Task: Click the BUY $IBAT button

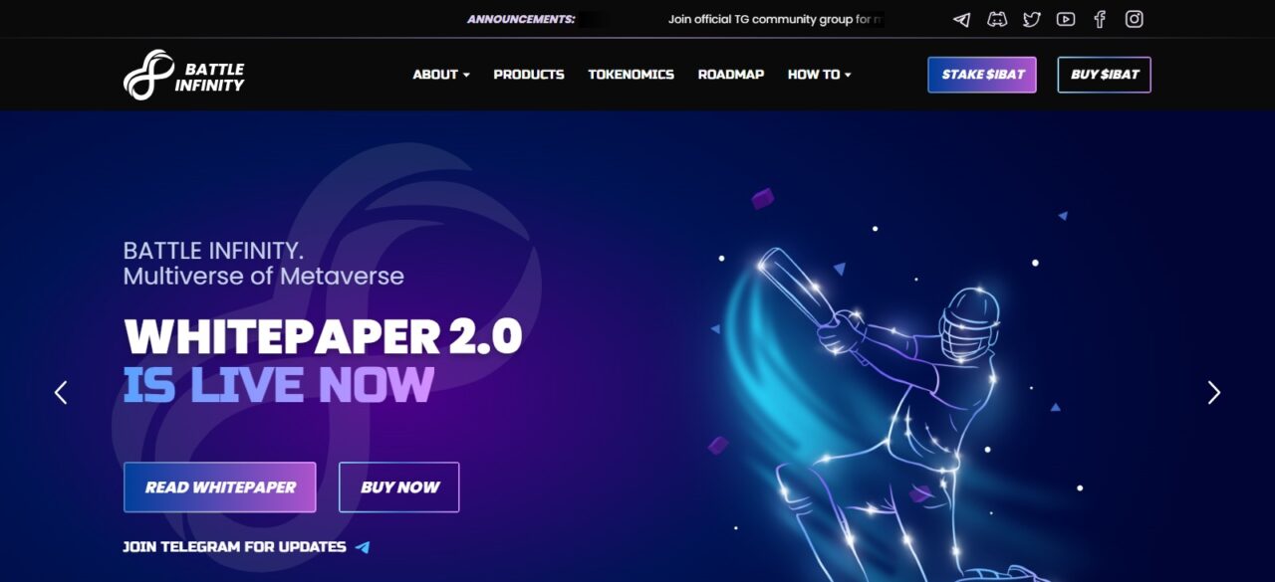Action: (x=1105, y=75)
